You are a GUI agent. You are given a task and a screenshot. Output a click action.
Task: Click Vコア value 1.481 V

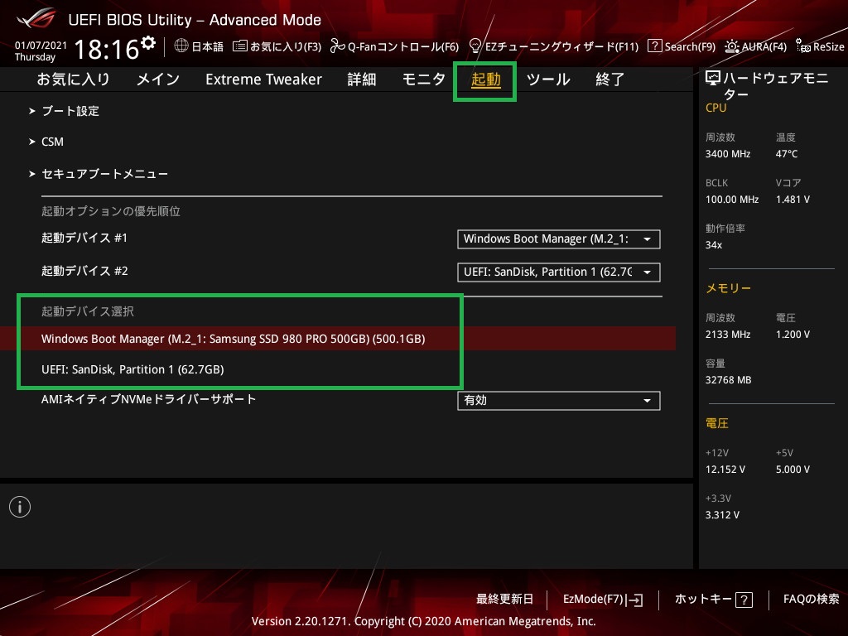click(x=793, y=200)
